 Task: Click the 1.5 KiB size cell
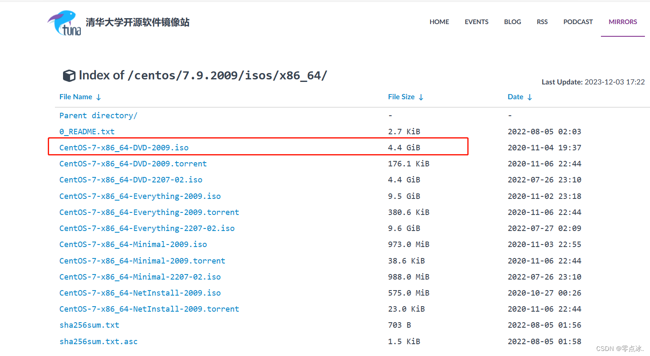pos(404,342)
